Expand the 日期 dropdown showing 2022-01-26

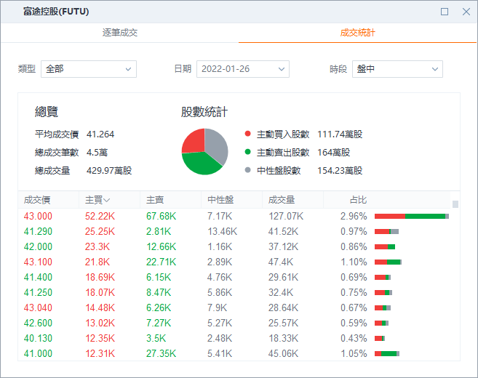(243, 69)
